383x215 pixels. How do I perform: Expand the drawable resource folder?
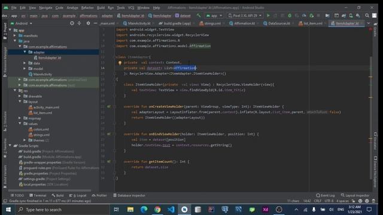20,96
